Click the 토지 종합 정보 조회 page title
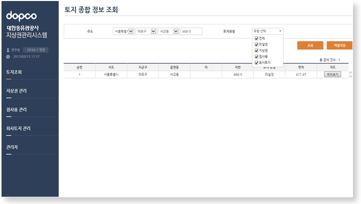The height and width of the screenshot is (204, 361). pyautogui.click(x=91, y=10)
